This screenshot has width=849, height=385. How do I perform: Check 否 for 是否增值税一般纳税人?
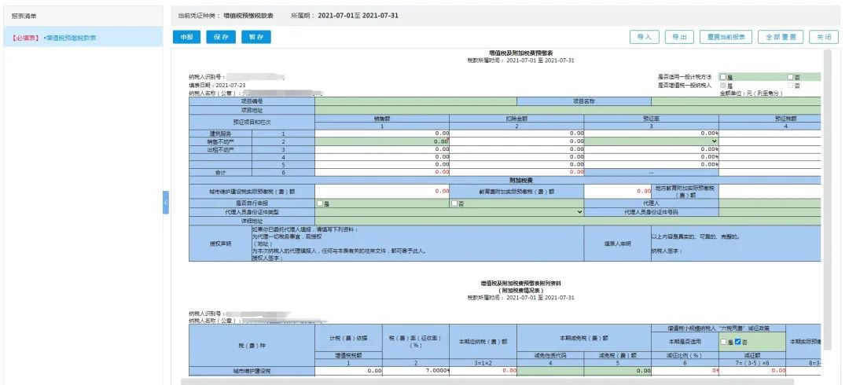[x=791, y=85]
